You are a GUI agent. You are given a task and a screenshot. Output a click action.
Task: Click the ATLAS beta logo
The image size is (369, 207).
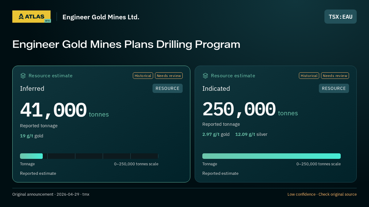coord(32,17)
